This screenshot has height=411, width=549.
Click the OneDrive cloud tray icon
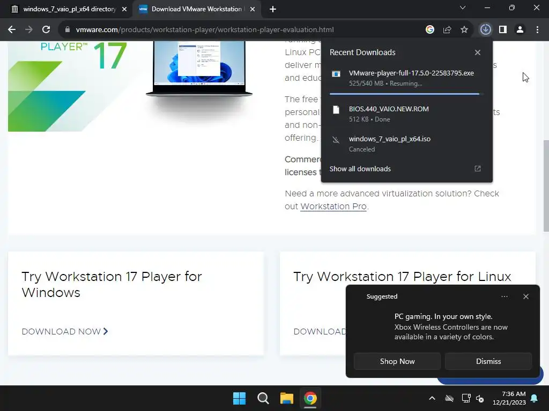449,398
